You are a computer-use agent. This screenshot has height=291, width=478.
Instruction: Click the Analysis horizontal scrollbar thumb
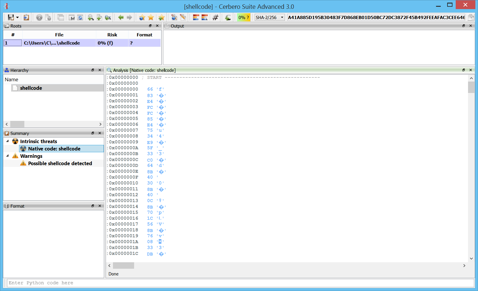(124, 265)
